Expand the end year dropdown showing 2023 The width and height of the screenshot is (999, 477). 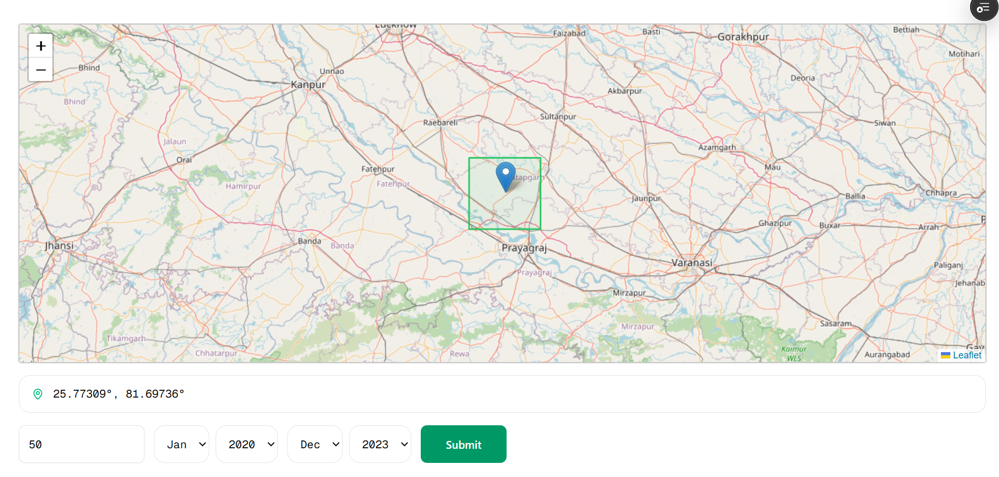point(380,444)
